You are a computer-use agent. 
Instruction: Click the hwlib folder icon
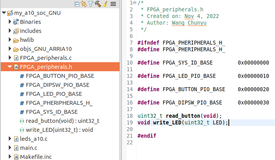point(16,40)
